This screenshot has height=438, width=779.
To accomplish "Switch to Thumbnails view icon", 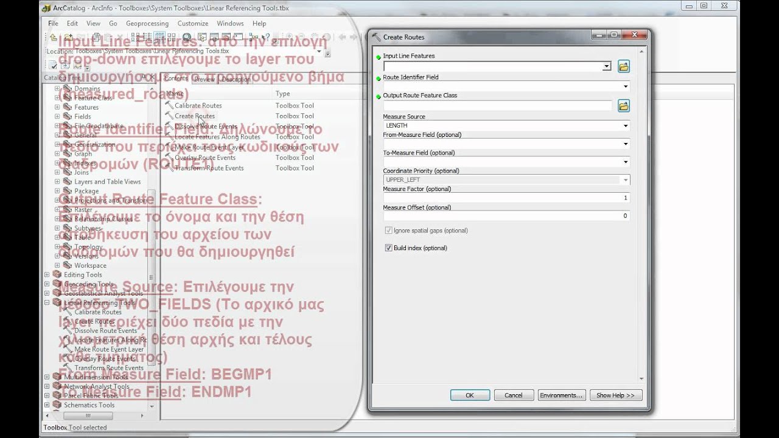I will coord(172,37).
